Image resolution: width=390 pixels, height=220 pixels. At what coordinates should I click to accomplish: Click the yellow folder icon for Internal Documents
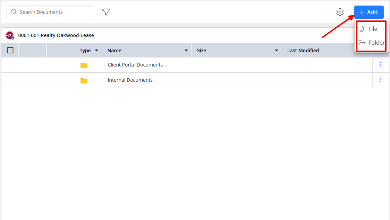84,80
